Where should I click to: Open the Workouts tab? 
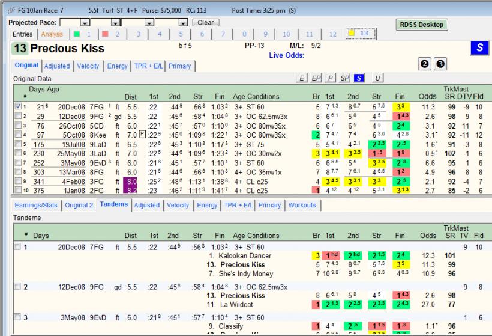pos(302,205)
